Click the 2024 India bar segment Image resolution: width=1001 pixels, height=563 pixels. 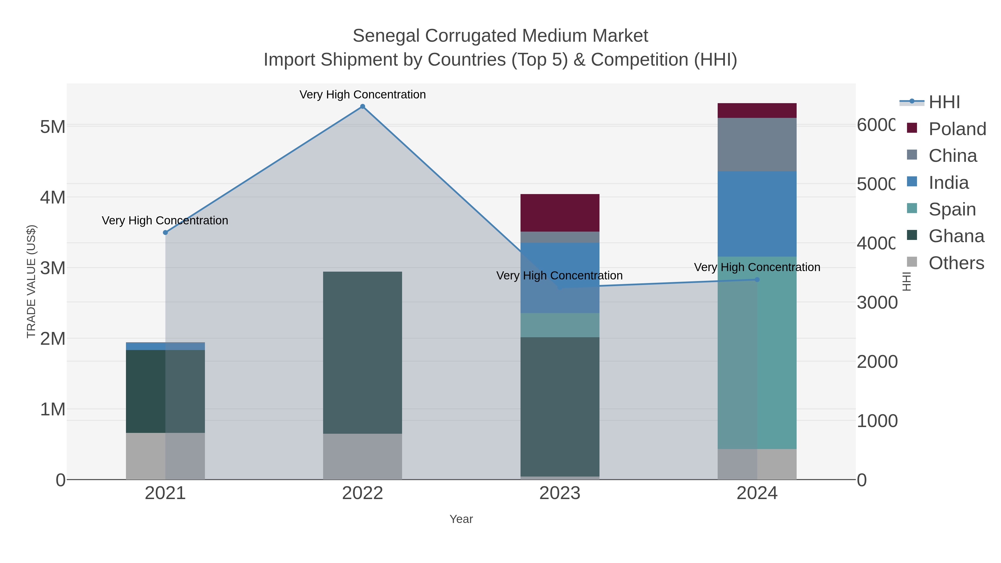pos(757,214)
